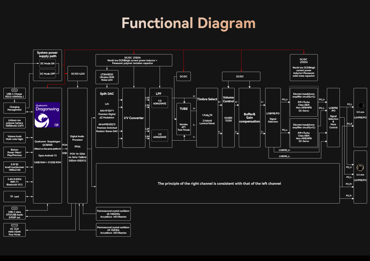Click the 3.5 mm headphone jack icon
Viewport: 370px width, 261px height.
click(360, 105)
